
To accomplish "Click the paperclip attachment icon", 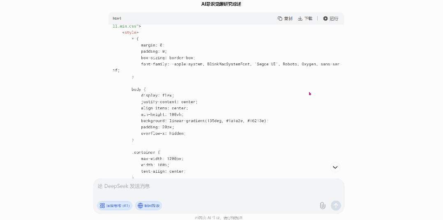I will [323, 206].
